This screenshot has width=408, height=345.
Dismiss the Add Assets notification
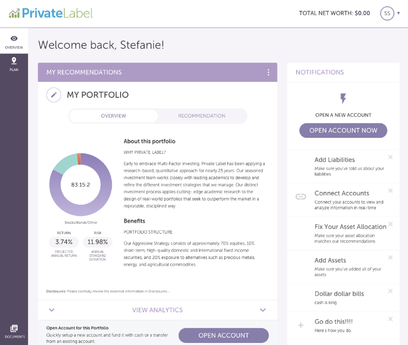pos(390,257)
